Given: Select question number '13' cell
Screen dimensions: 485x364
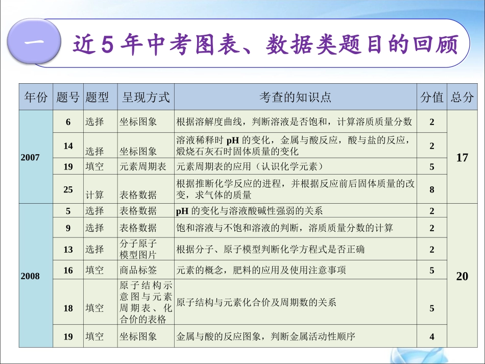Looking at the screenshot, I should [68, 249].
